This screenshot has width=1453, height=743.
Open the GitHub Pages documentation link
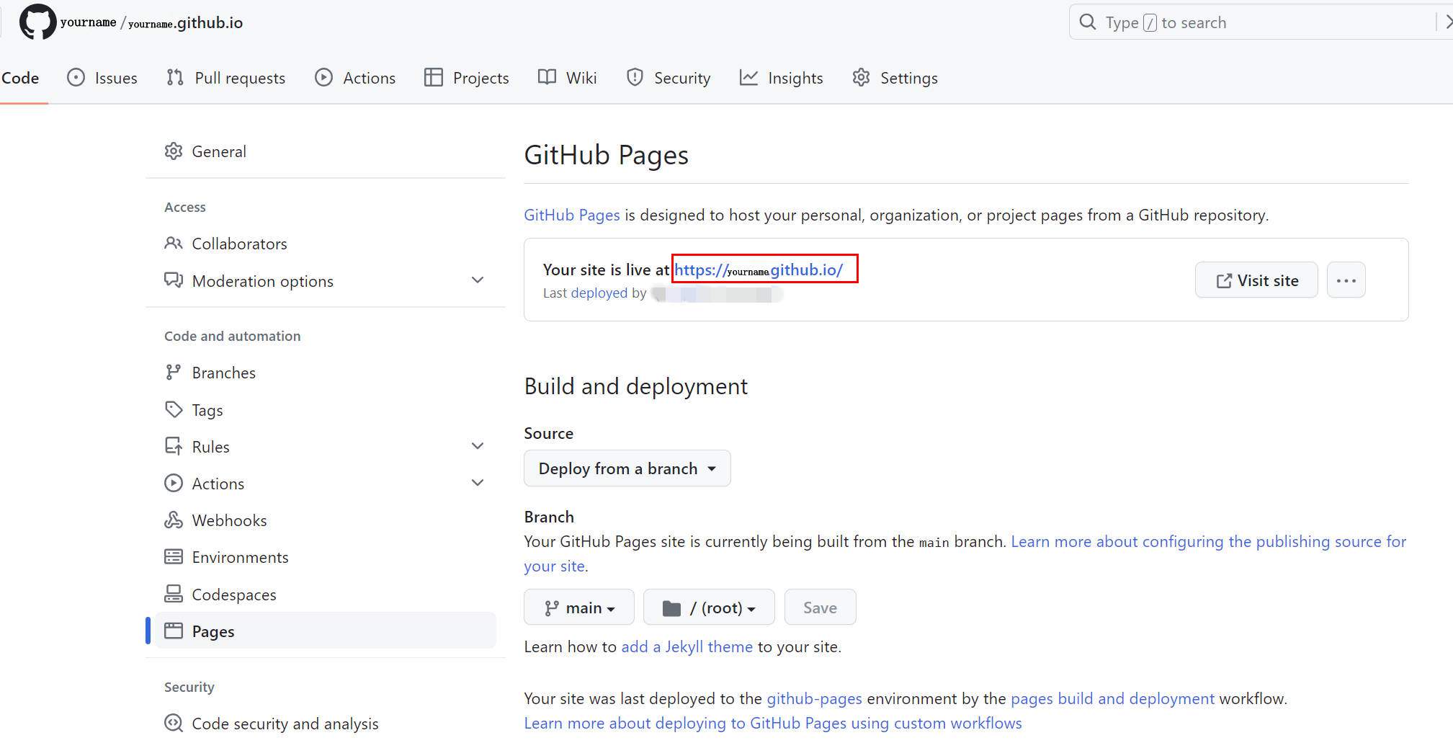tap(571, 215)
